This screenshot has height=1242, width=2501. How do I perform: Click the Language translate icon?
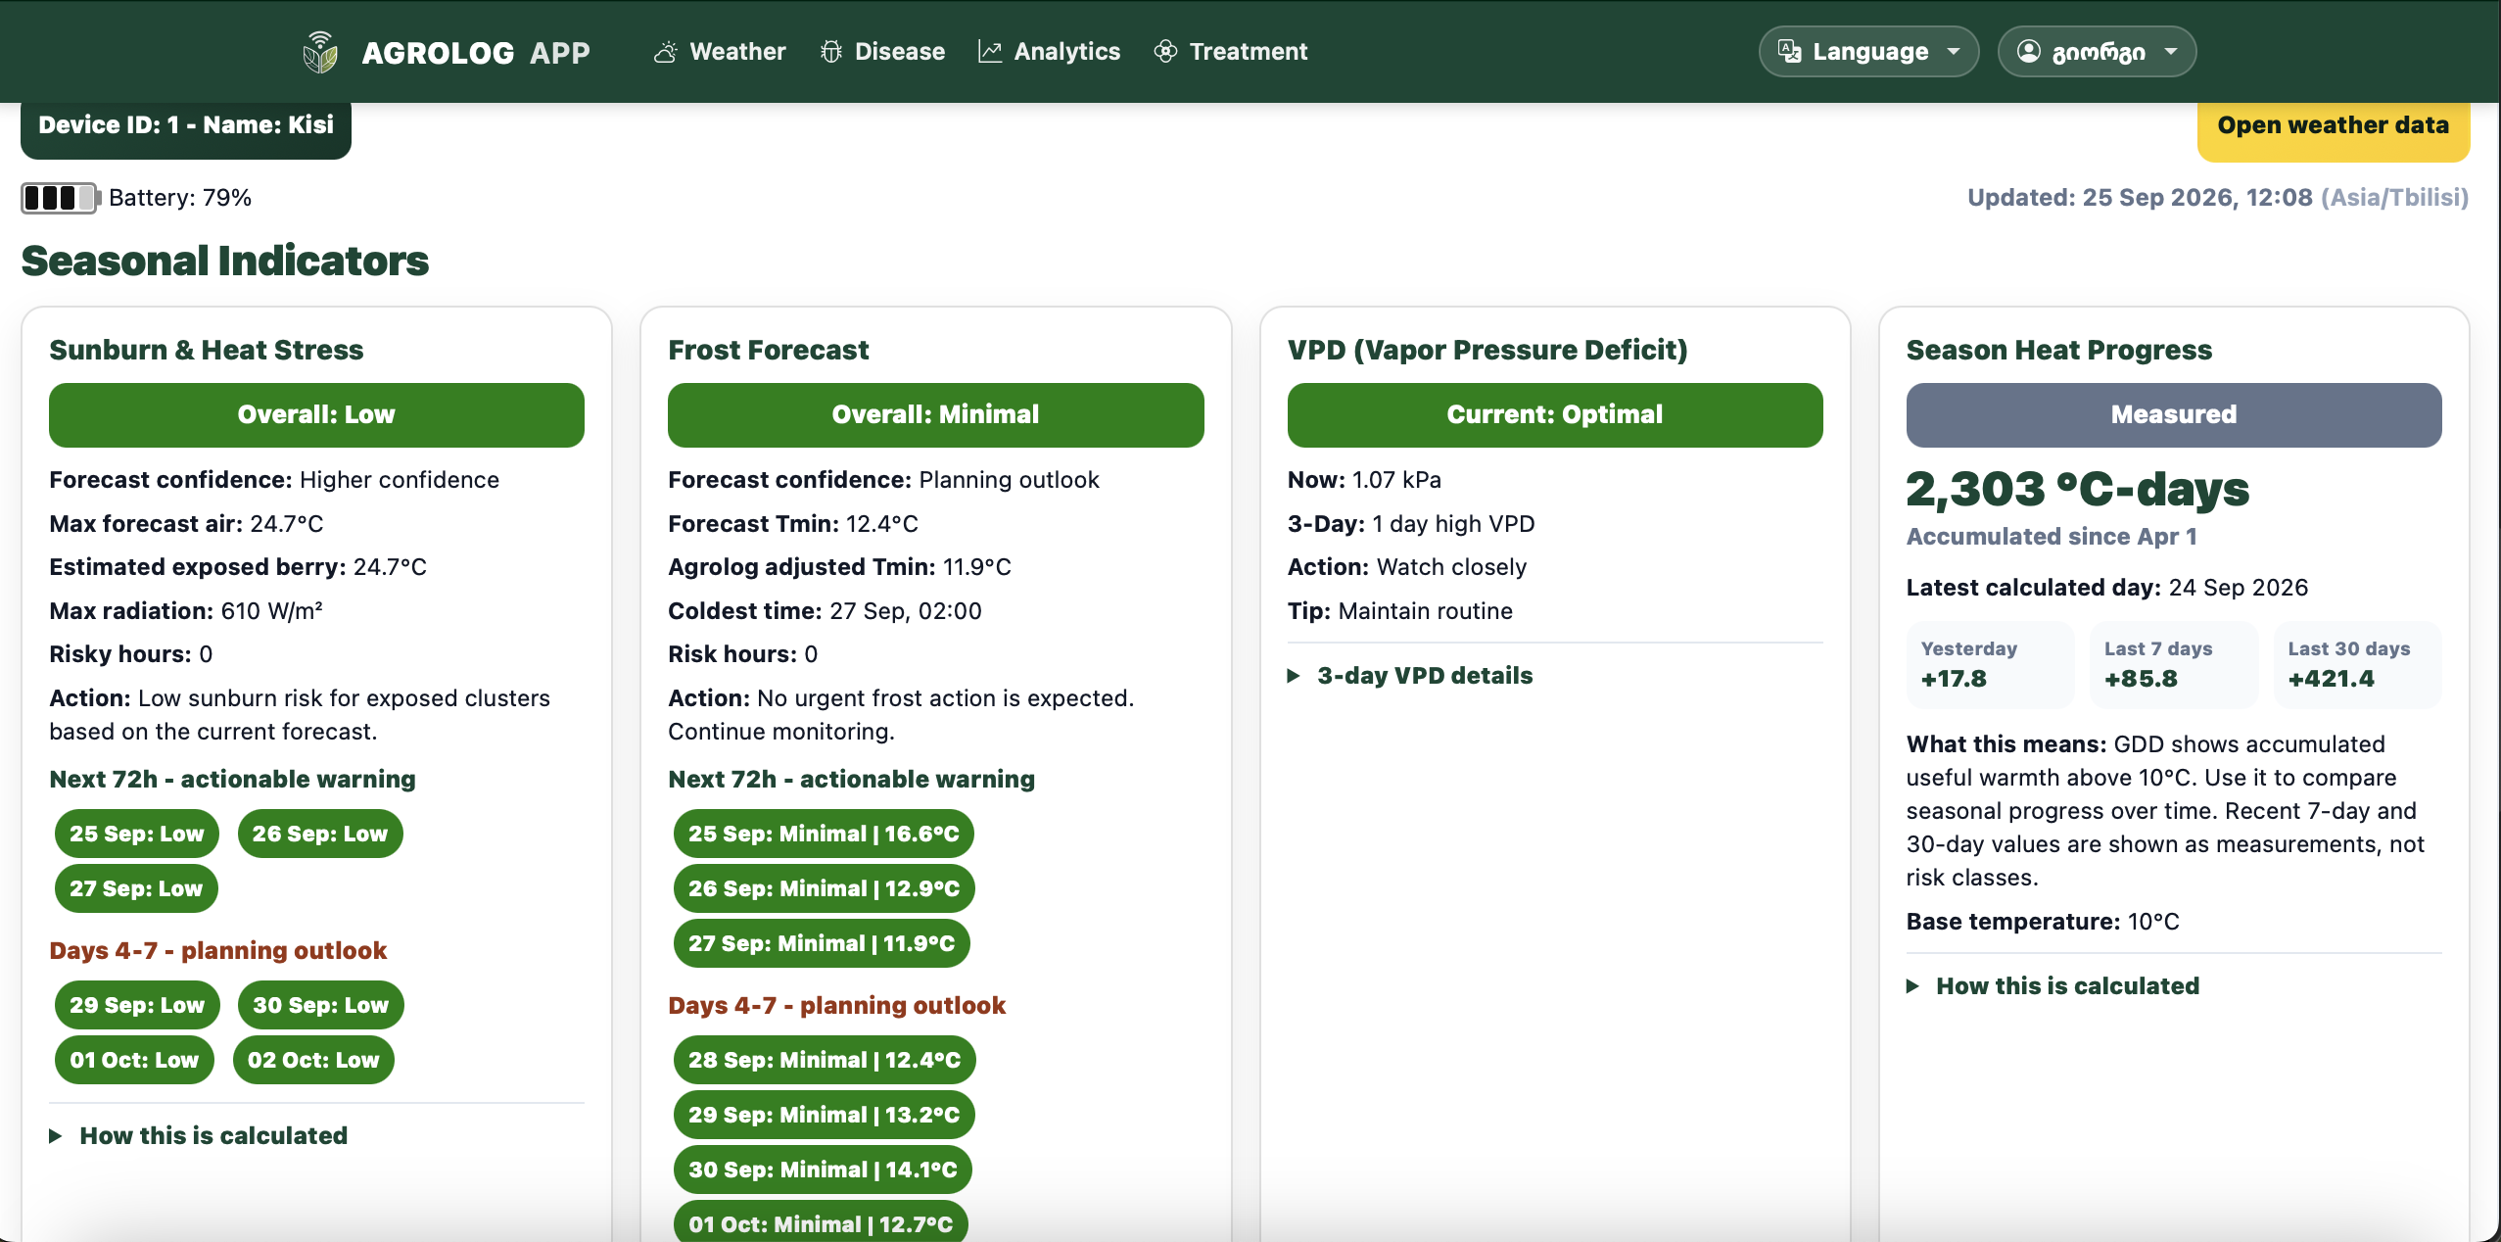coord(1789,52)
